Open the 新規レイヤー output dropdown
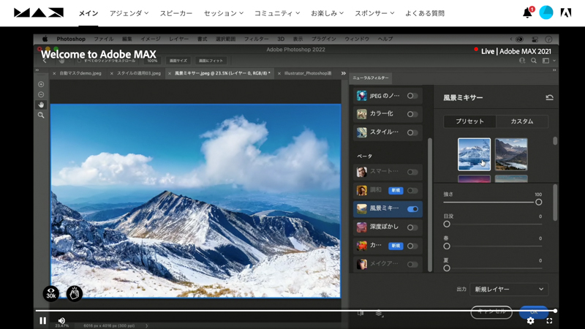Image resolution: width=585 pixels, height=329 pixels. (509, 289)
